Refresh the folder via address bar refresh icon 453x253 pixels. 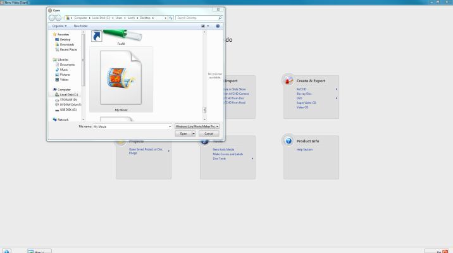171,18
